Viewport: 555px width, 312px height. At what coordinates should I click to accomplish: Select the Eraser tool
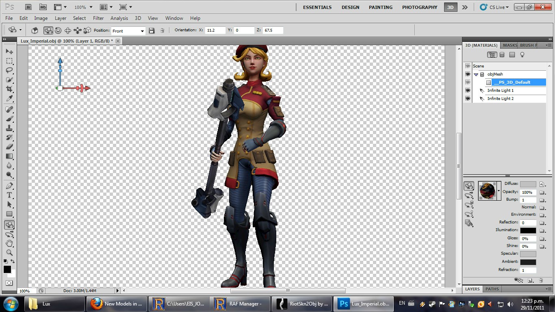(9, 147)
